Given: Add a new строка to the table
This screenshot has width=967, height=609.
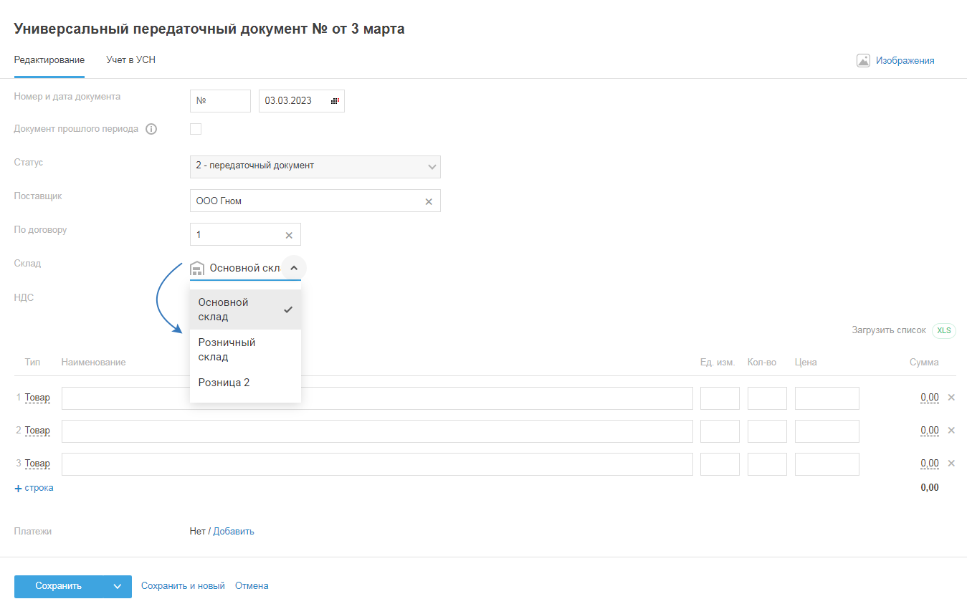Looking at the screenshot, I should pyautogui.click(x=34, y=488).
